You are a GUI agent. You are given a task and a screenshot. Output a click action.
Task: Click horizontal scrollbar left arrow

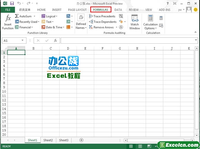126,140
